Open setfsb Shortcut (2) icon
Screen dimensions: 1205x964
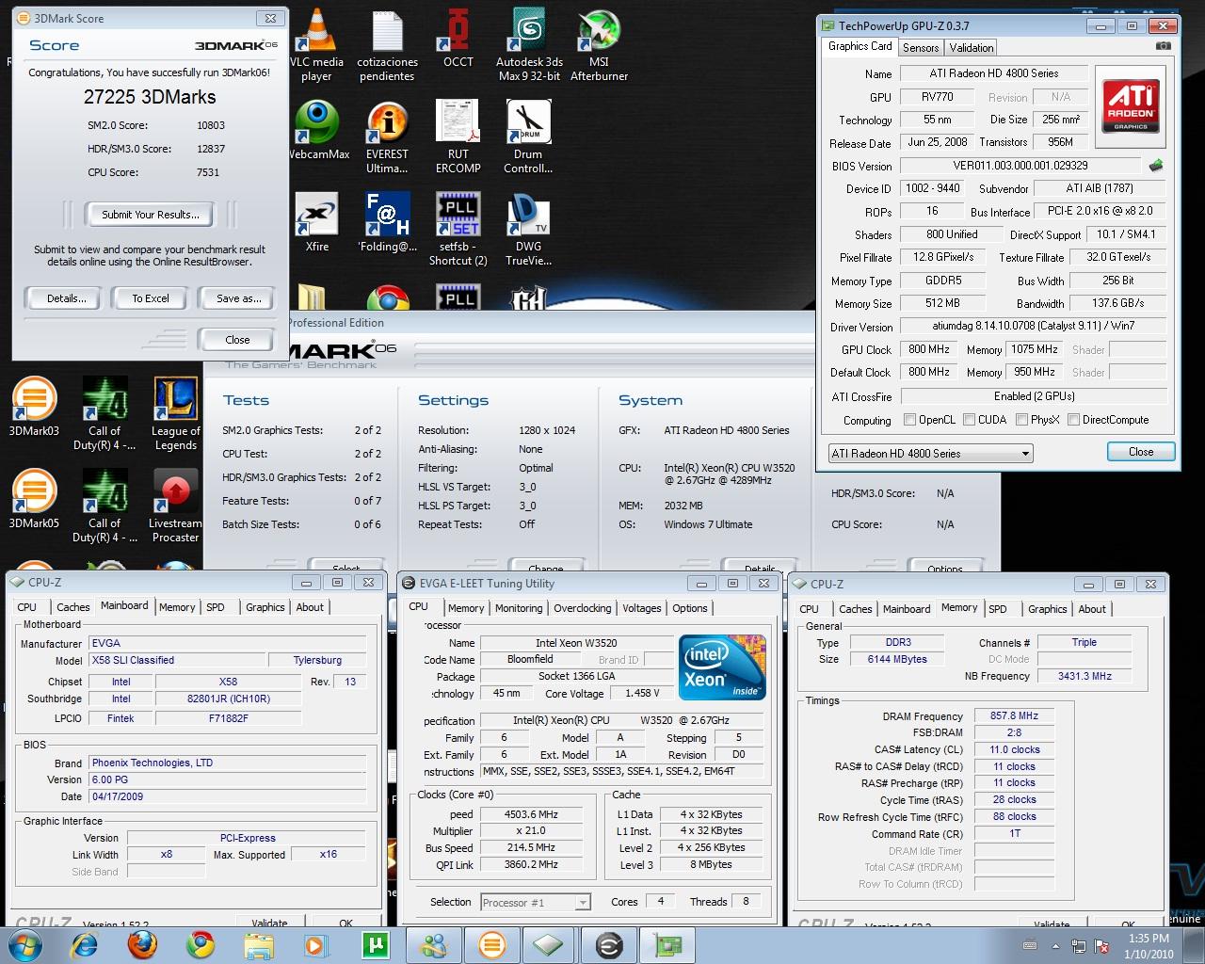[458, 229]
